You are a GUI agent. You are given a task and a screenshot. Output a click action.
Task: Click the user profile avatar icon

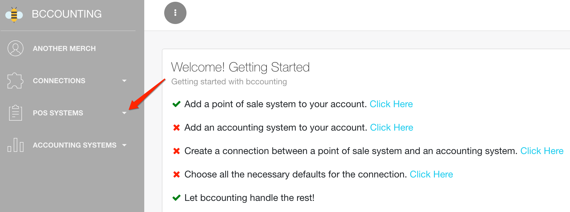tap(16, 48)
